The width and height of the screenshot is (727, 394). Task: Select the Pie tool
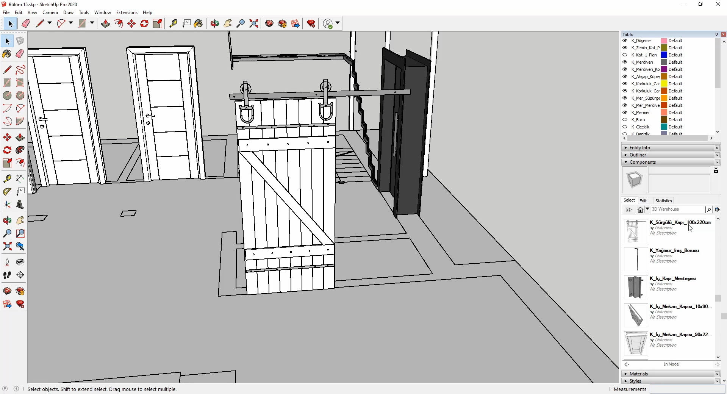(x=20, y=121)
